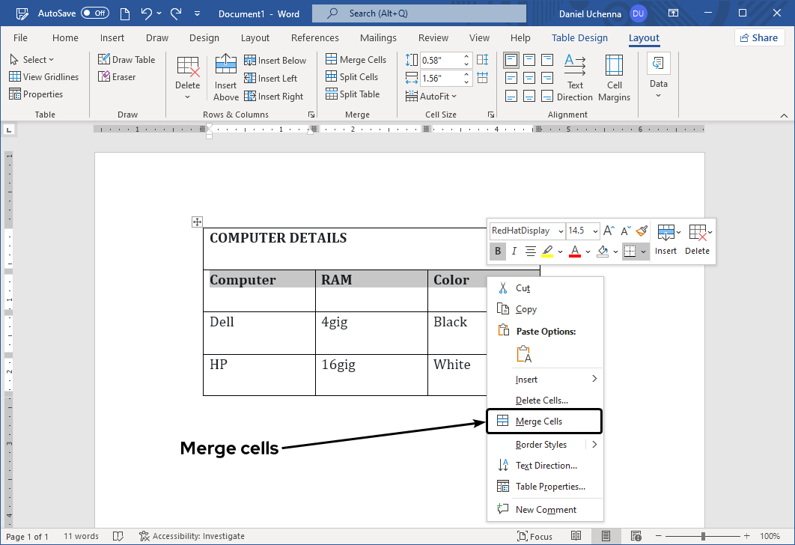Open the red font color swatch
This screenshot has height=545, width=795.
click(574, 251)
